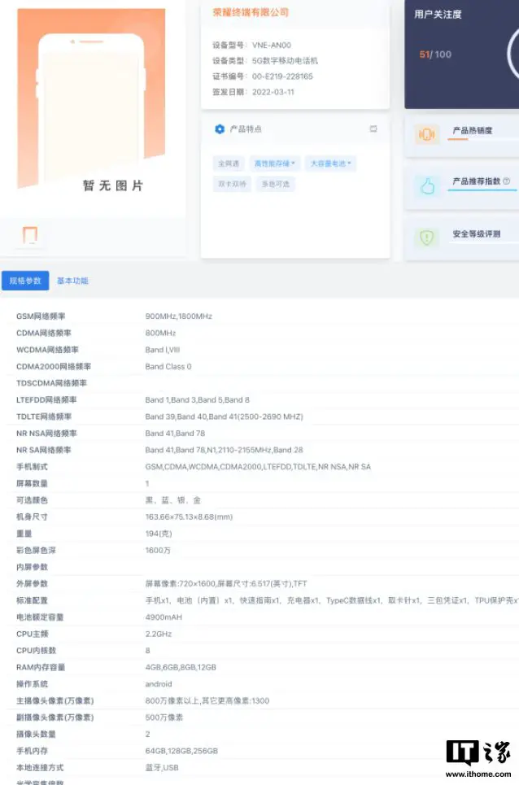The width and height of the screenshot is (519, 785).
Task: Click the vibrating phone icon for 产品热销度
Action: pos(426,134)
